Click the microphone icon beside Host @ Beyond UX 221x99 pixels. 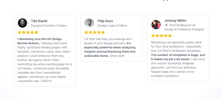coord(166,25)
